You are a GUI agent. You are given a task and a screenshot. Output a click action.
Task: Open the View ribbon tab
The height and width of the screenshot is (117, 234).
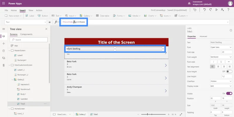pos(31,10)
